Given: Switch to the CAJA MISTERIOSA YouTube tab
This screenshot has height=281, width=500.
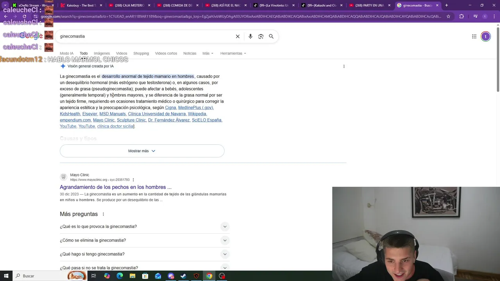Looking at the screenshot, I should coord(129,5).
